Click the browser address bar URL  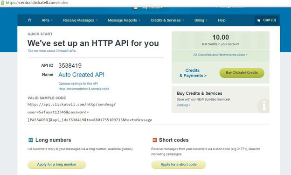tap(37, 3)
